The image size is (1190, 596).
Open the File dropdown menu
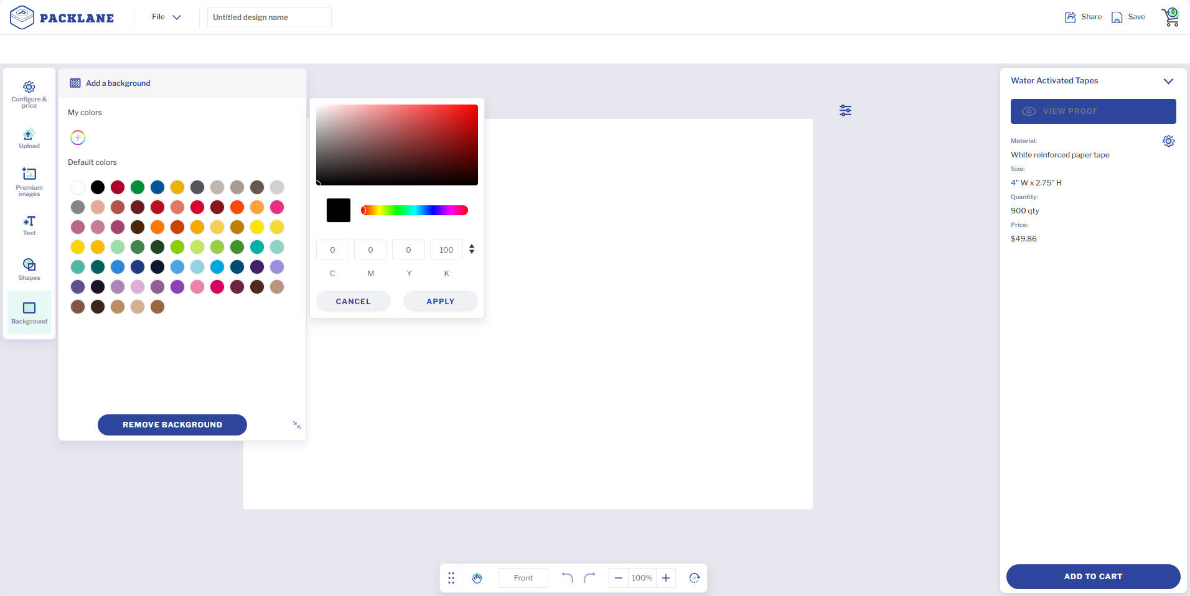pyautogui.click(x=166, y=17)
